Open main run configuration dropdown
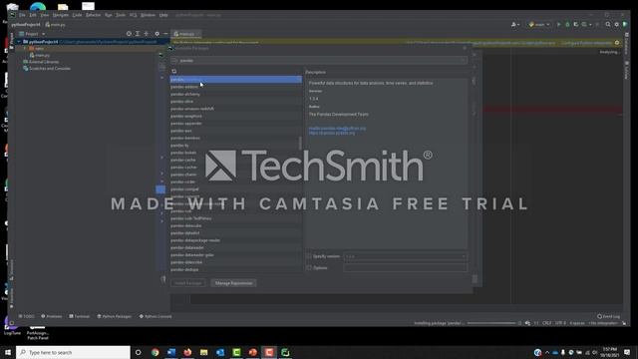Image resolution: width=638 pixels, height=359 pixels. pos(539,24)
